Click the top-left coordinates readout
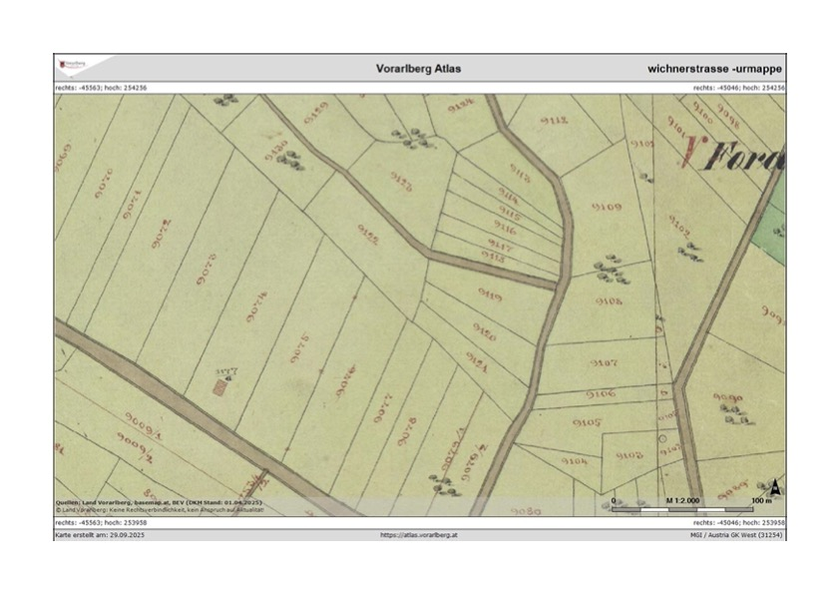839x594 pixels. (101, 88)
